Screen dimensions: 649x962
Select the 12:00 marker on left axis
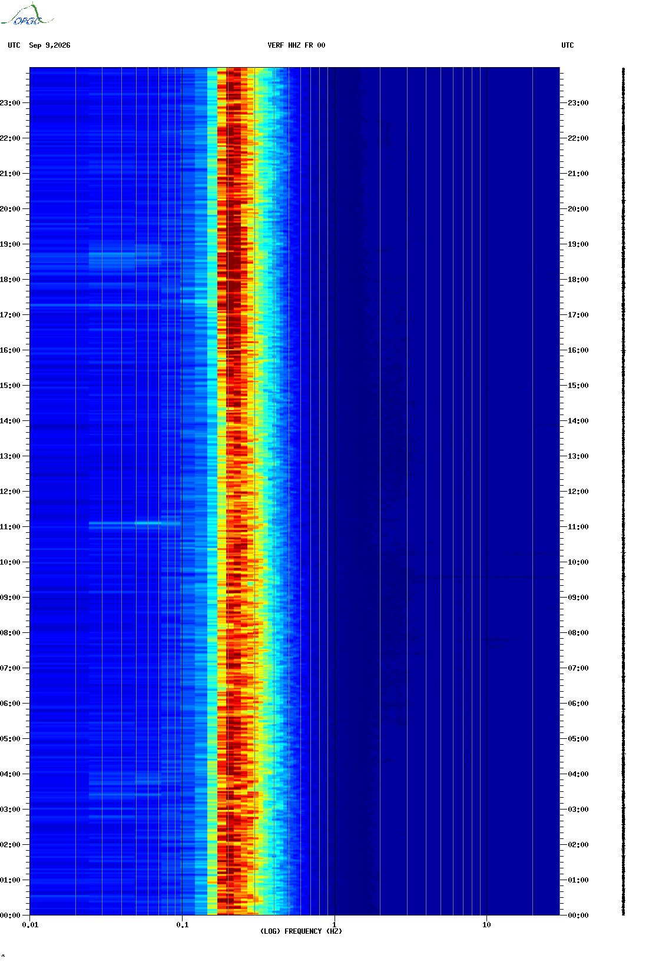10,492
